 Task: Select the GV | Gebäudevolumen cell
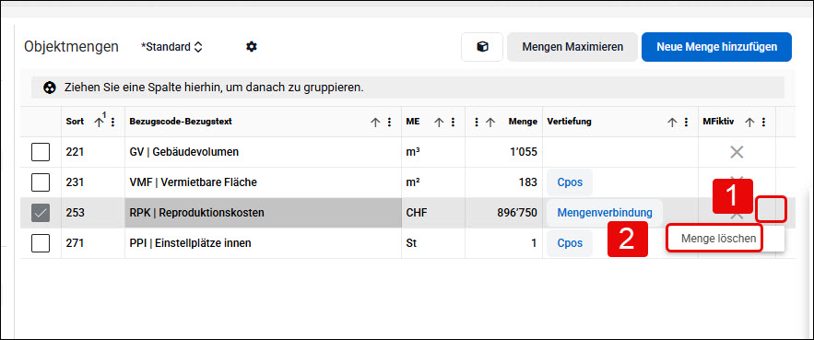[x=264, y=152]
